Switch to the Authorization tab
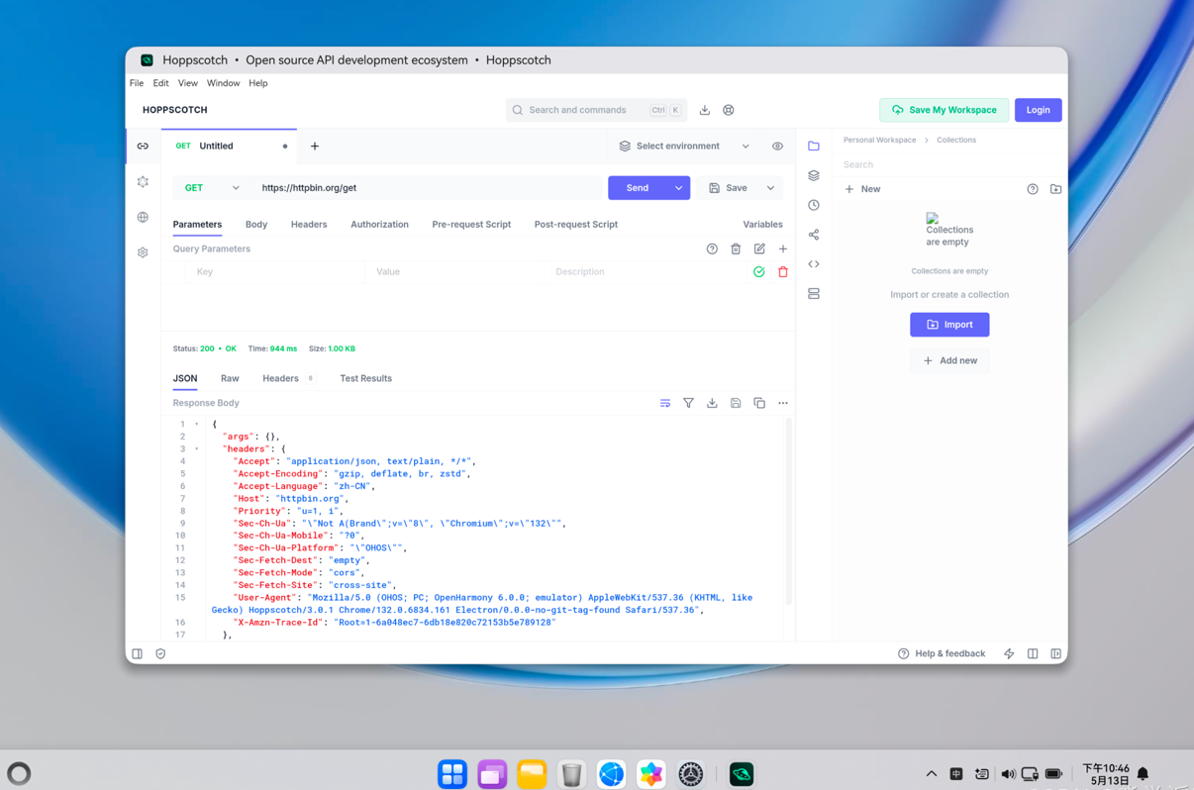1194x790 pixels. 379,225
